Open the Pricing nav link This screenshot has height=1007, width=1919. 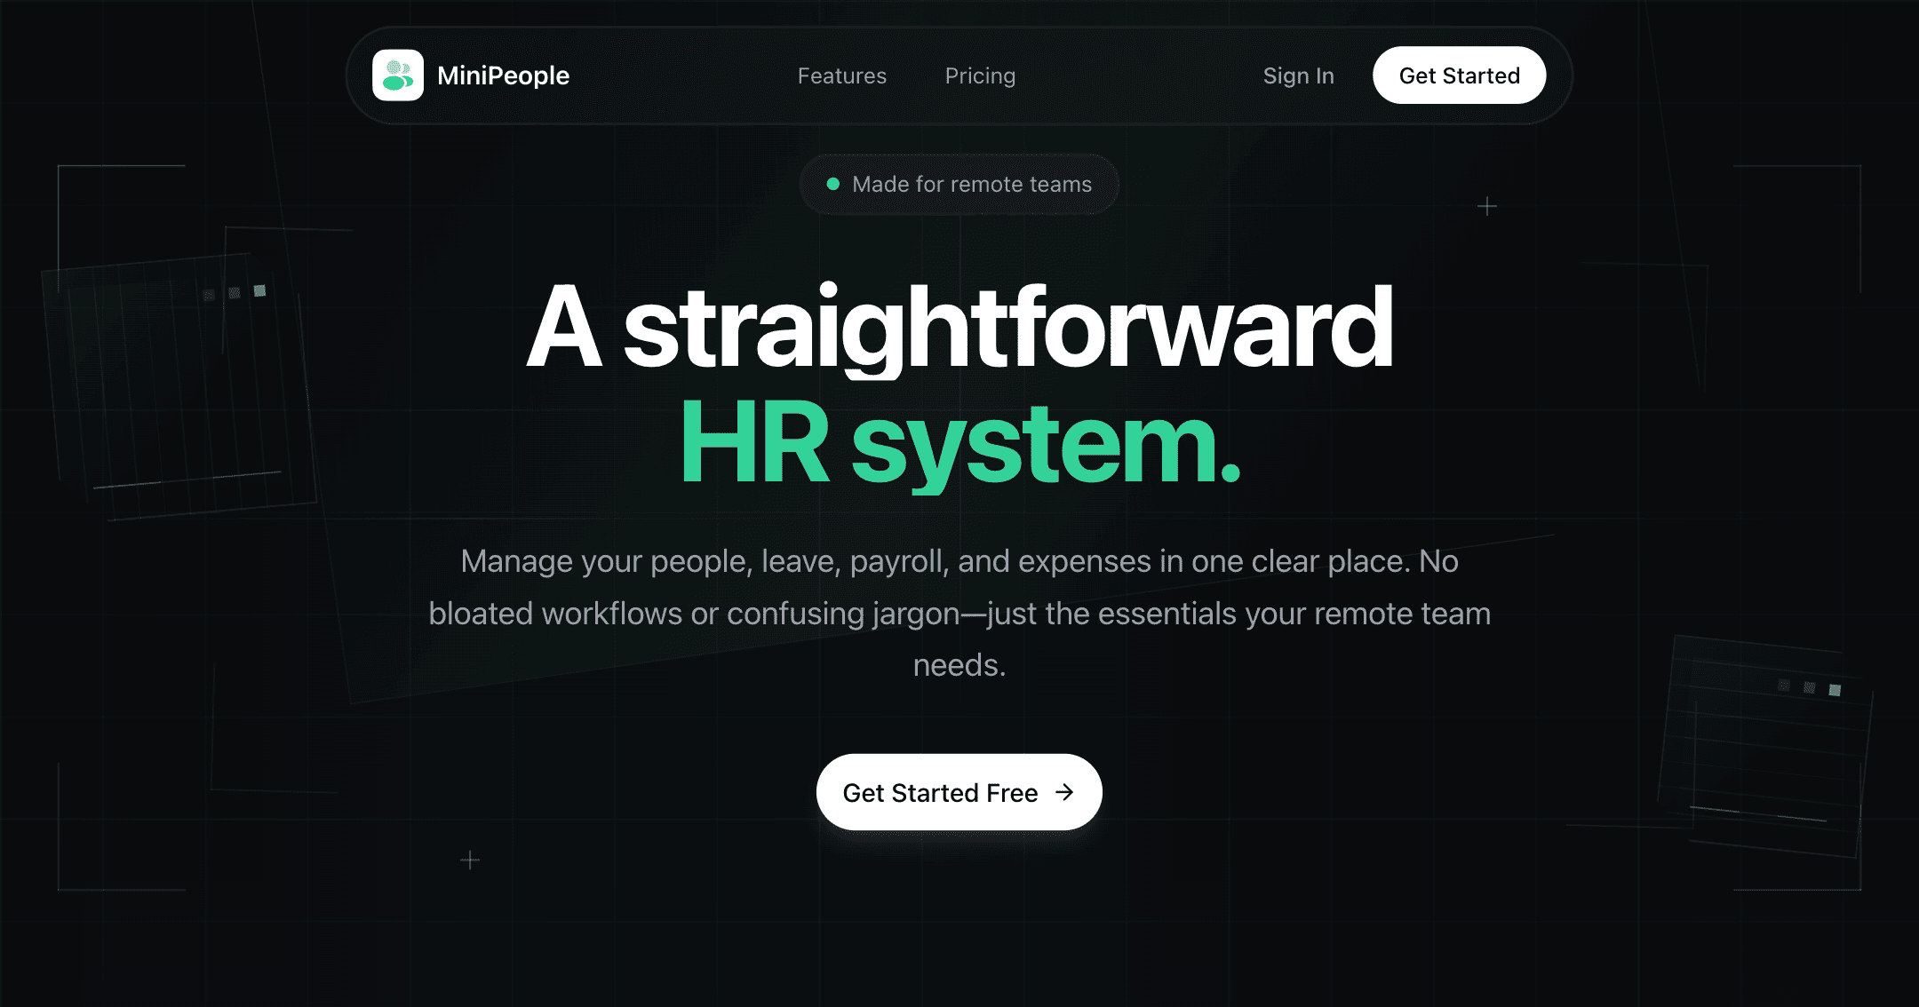(x=980, y=76)
